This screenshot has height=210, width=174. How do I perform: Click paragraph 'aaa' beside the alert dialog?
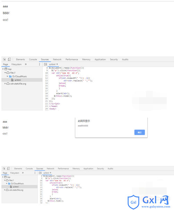[x=5, y=121]
